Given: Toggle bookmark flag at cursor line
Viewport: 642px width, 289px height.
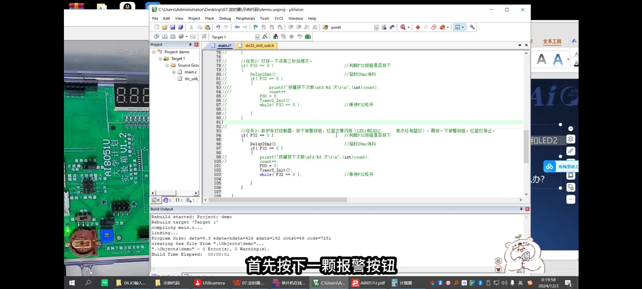Looking at the screenshot, I should (255, 27).
